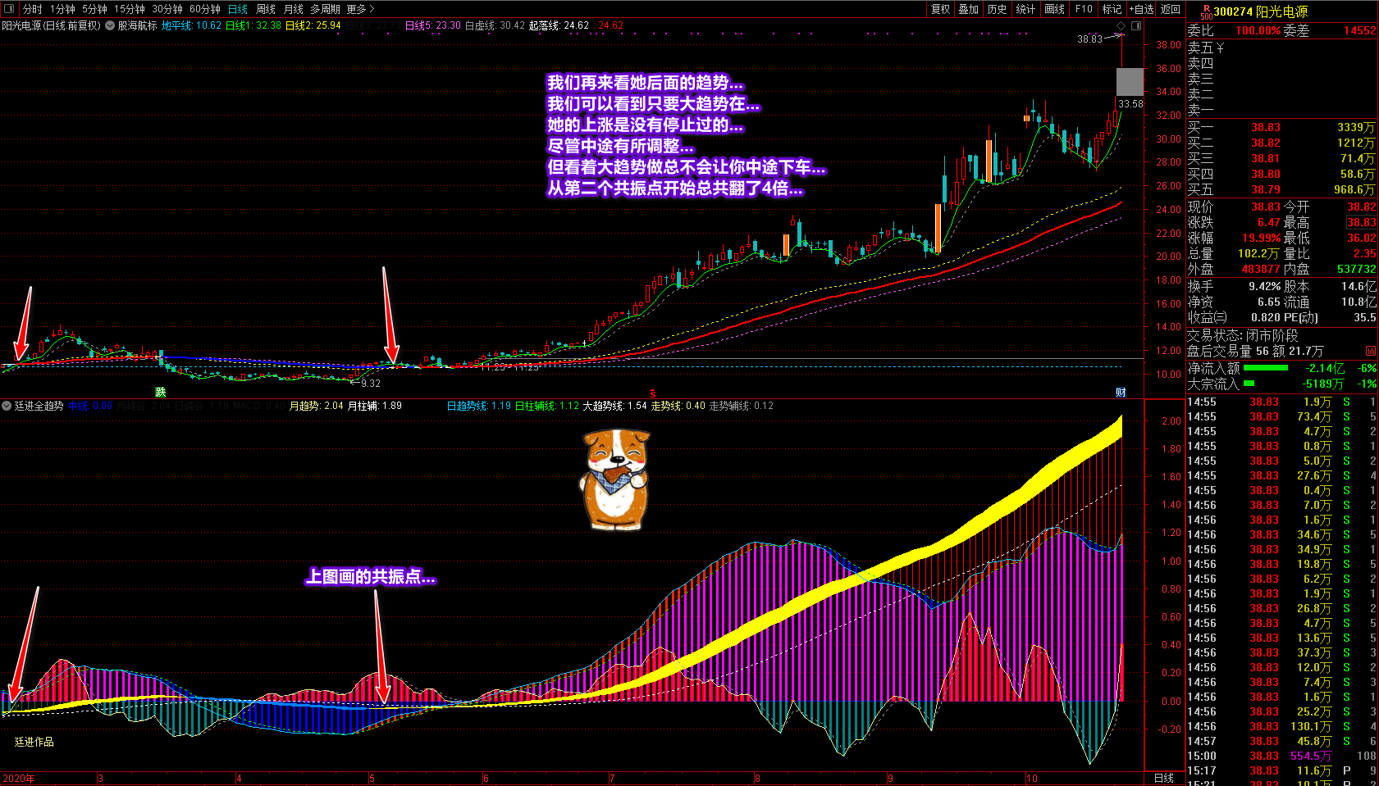Screen dimensions: 1379x786
Task: Click the cartoon dog sticker on the chart
Action: click(x=615, y=479)
